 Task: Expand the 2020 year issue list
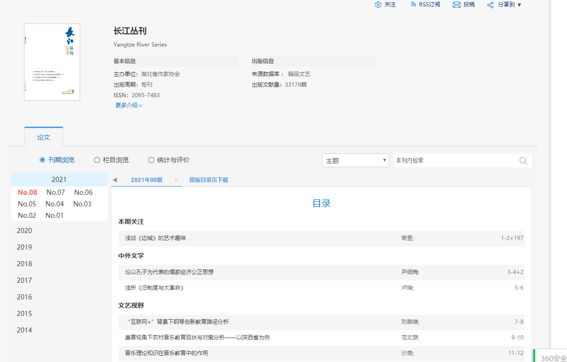24,231
